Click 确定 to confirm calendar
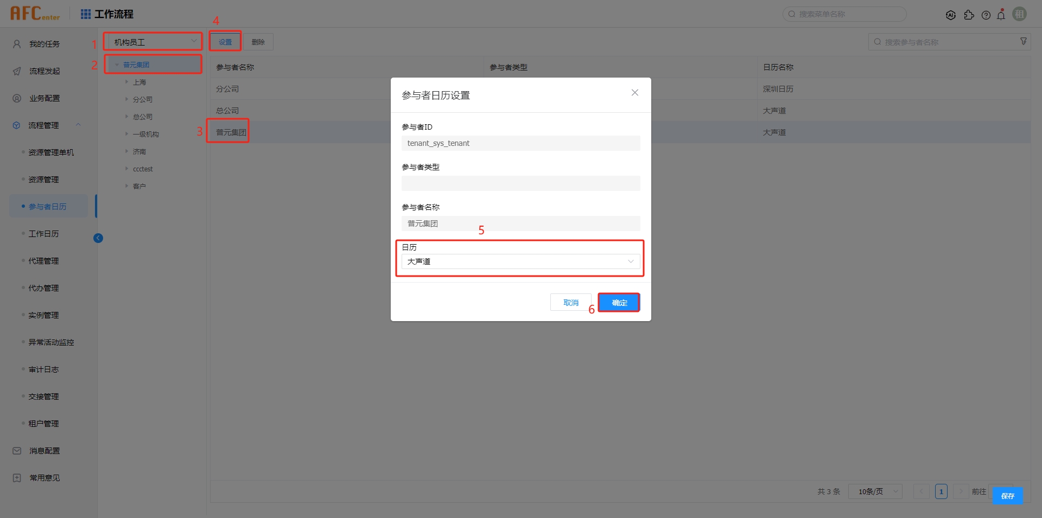The width and height of the screenshot is (1042, 518). click(619, 303)
